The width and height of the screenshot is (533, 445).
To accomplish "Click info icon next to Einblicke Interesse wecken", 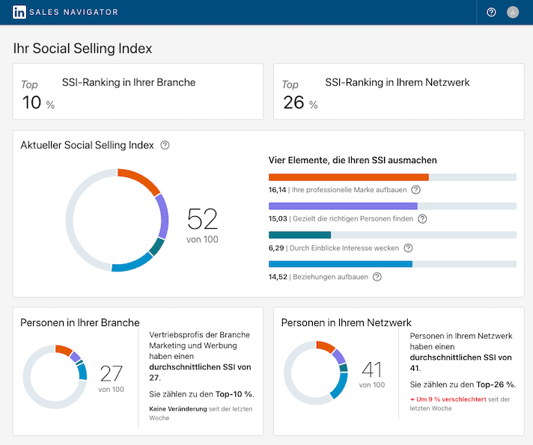I will [408, 248].
